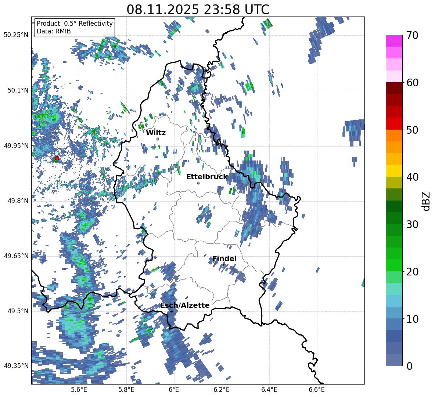435x397 pixels.
Task: Click the 50.25°N latitude label
Action: coord(16,35)
